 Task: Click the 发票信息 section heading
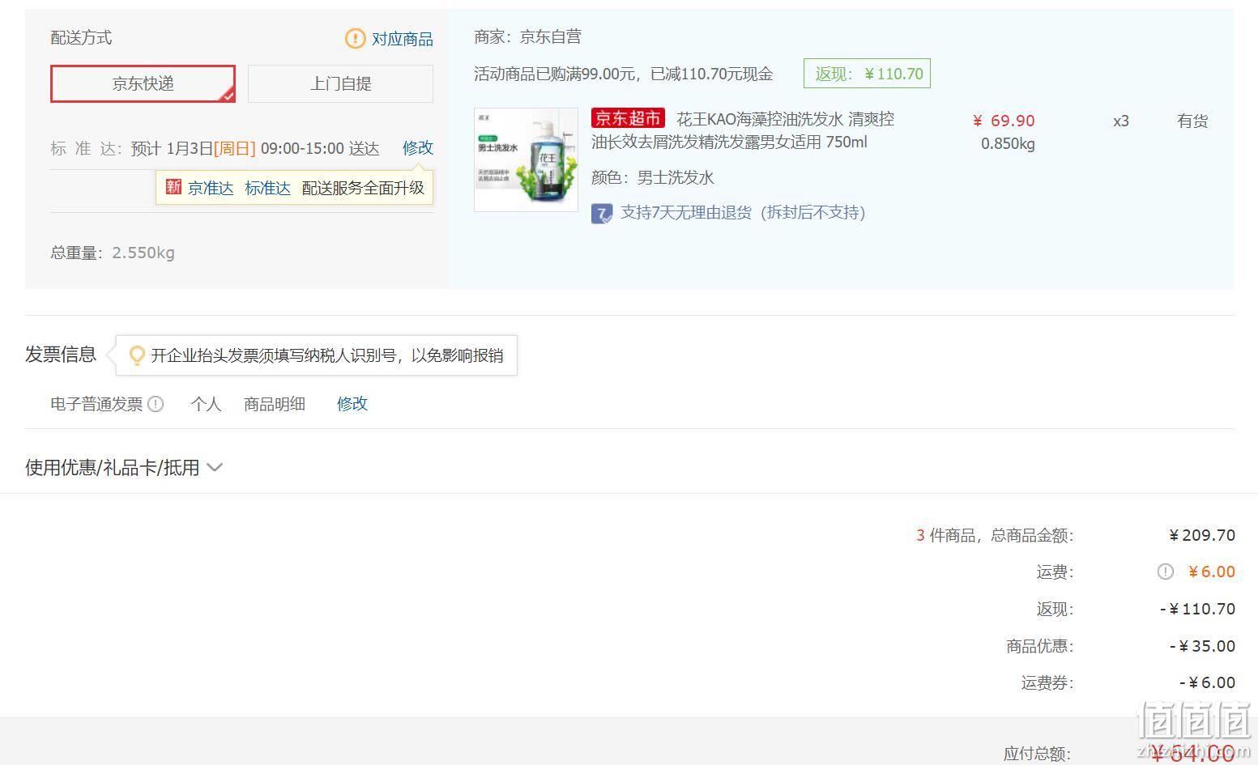(61, 355)
